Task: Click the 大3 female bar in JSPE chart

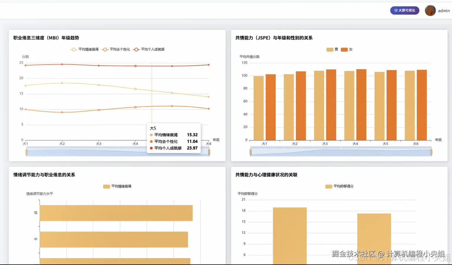Action: 331,105
